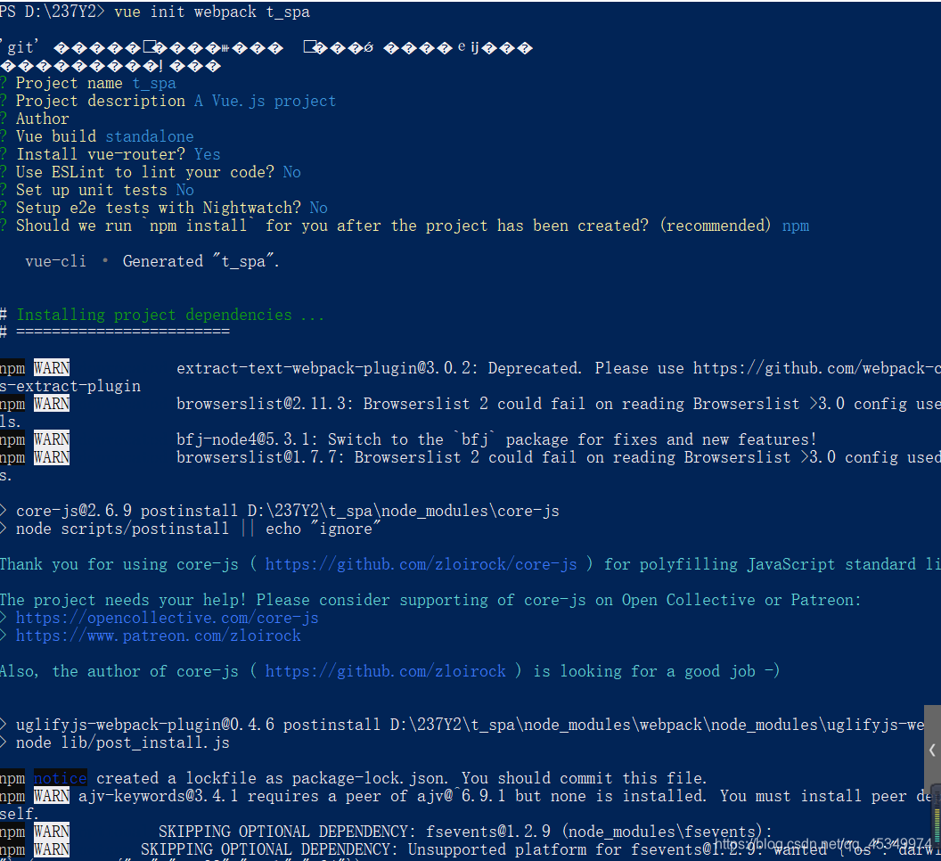Click 'Yes' answer for Install vue-router
The width and height of the screenshot is (941, 861).
(x=207, y=154)
